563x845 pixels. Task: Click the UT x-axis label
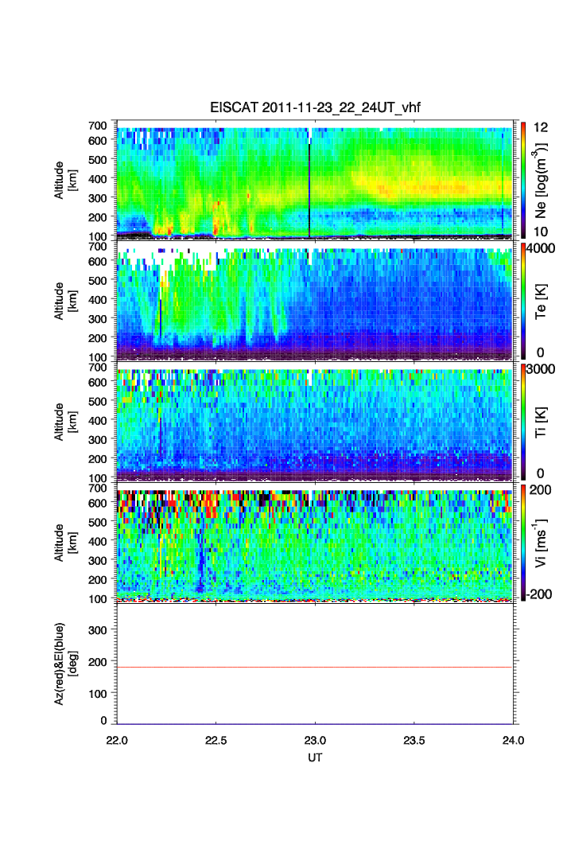point(315,757)
